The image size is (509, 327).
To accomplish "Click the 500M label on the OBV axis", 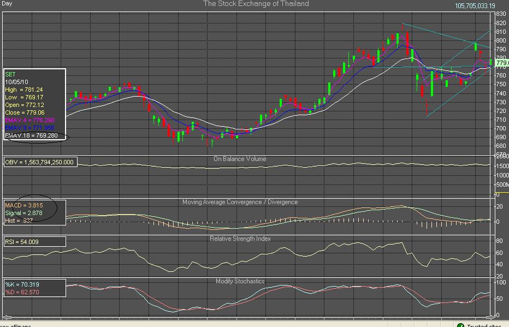I will pyautogui.click(x=502, y=185).
